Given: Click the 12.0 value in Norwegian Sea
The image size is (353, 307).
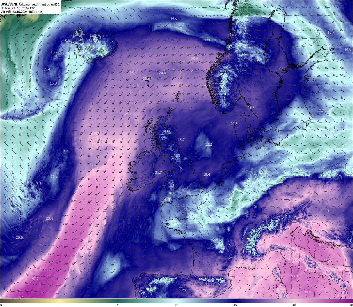Looking at the screenshot, I should click(208, 40).
